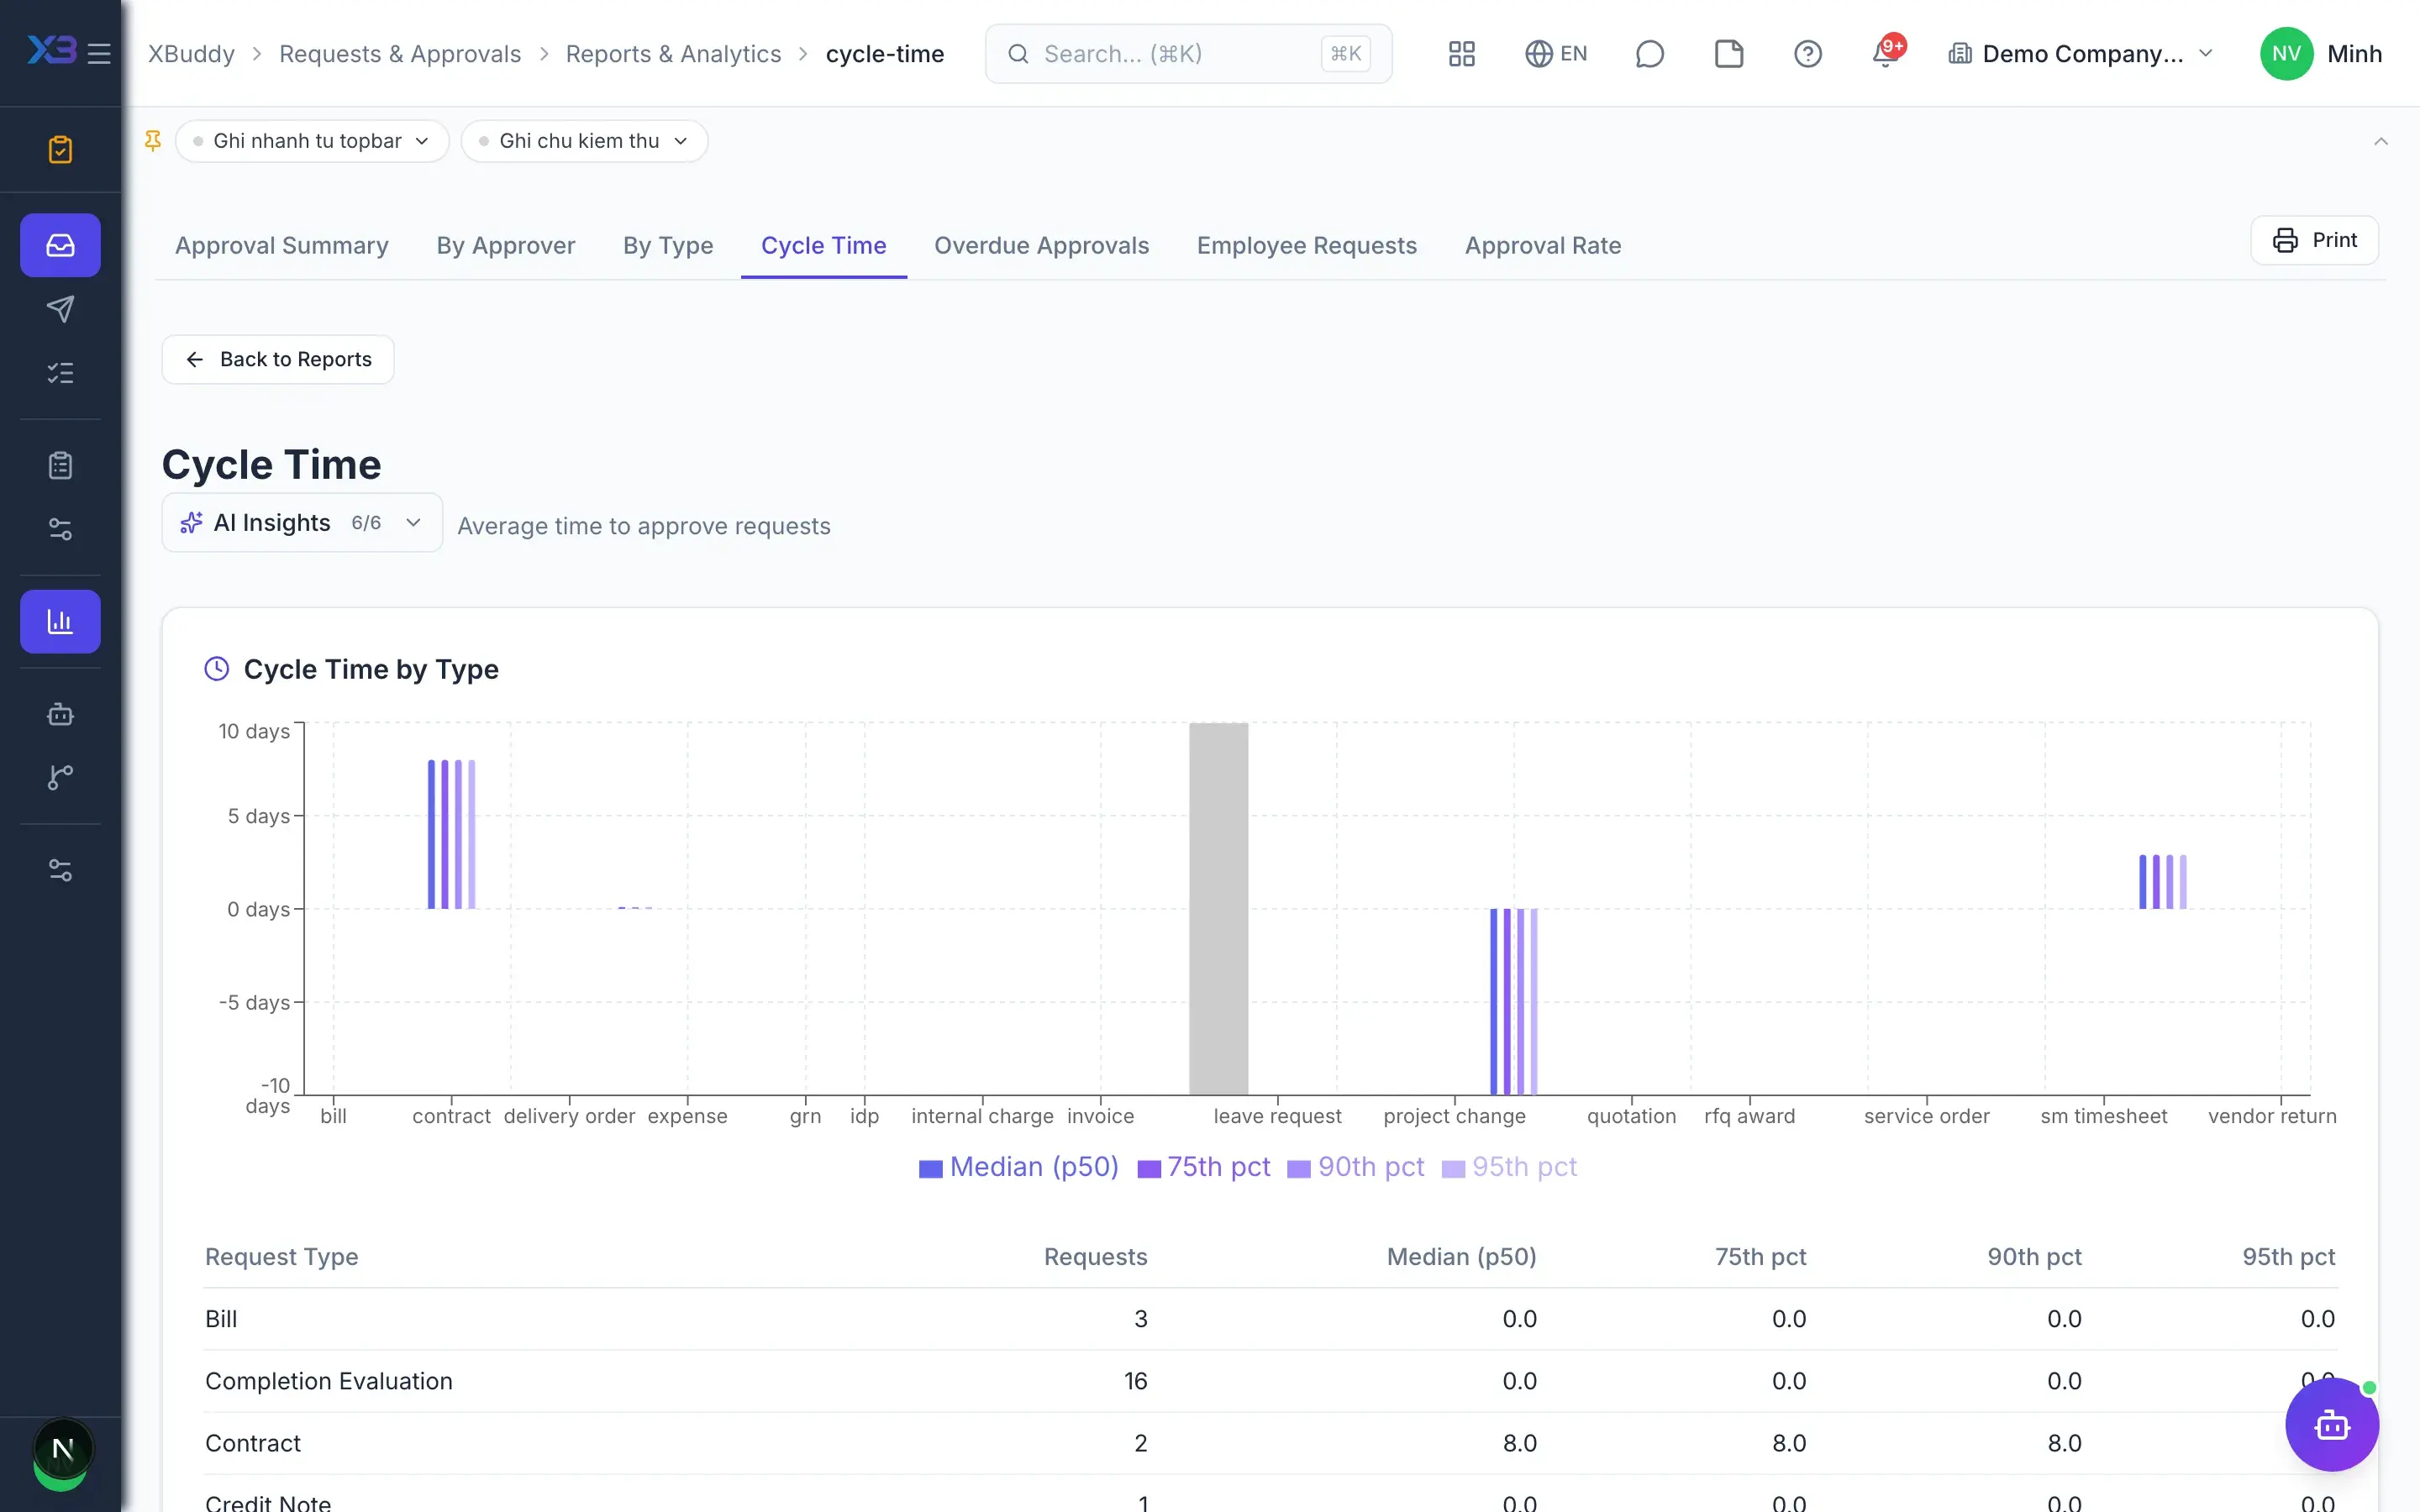Click the pin icon beside quick notes
This screenshot has width=2420, height=1512.
click(153, 141)
